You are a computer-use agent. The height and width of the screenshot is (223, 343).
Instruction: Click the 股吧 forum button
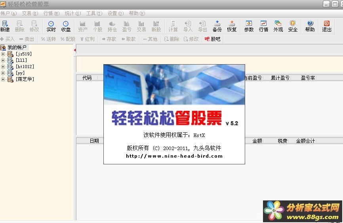click(212, 39)
